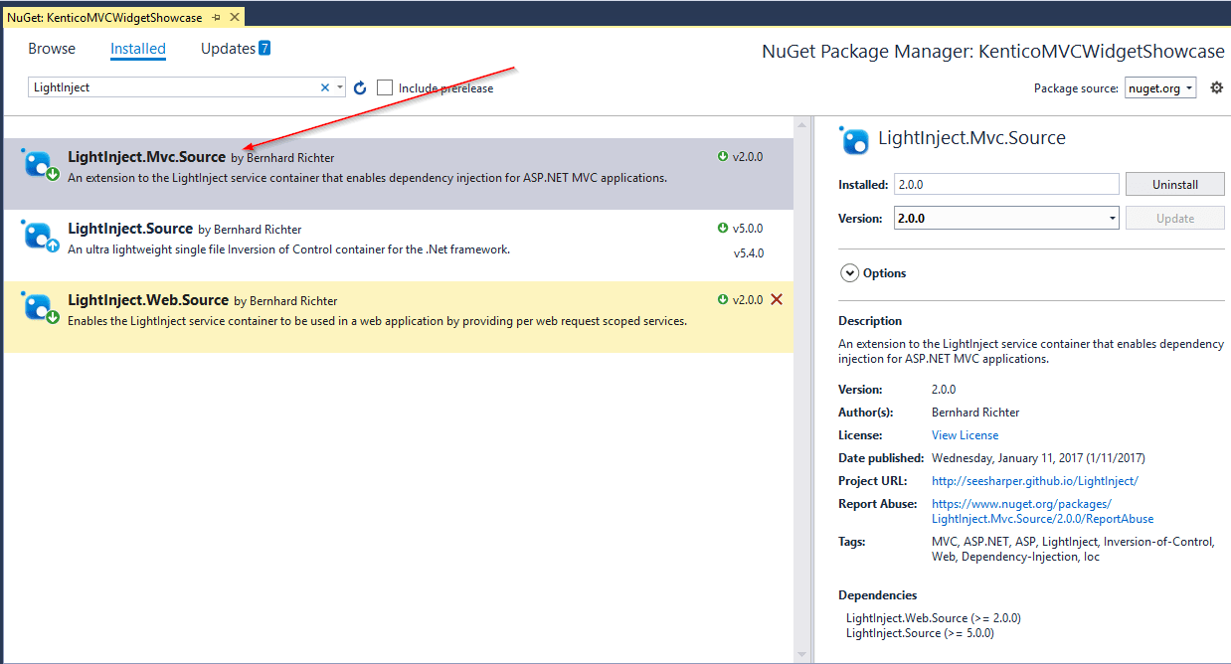Toggle Include prerelease checkbox
The height and width of the screenshot is (664, 1231).
385,87
